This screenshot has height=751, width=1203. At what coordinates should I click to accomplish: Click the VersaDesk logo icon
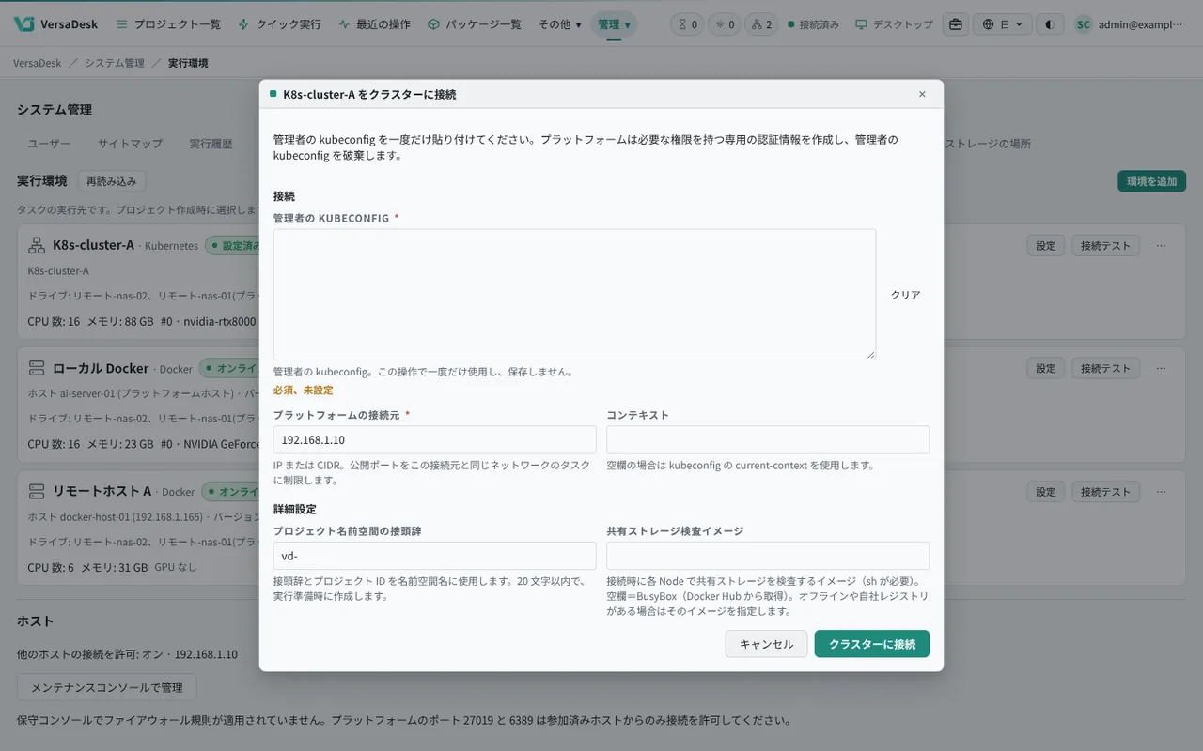pyautogui.click(x=24, y=24)
